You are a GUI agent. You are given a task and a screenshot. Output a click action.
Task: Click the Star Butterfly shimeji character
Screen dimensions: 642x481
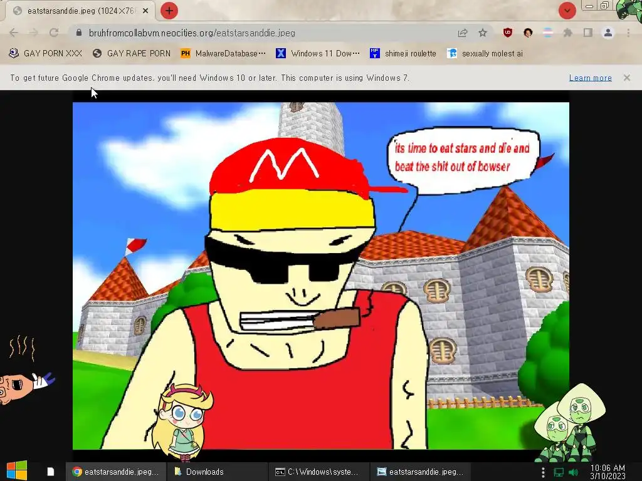[181, 422]
